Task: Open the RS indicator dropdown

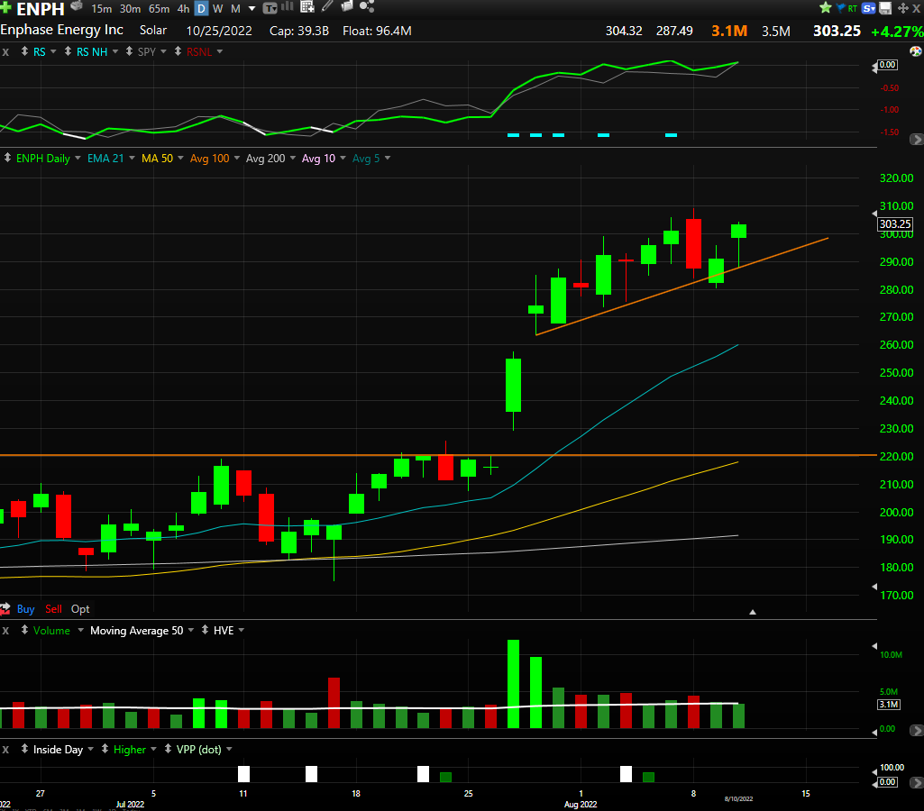Action: [x=53, y=52]
